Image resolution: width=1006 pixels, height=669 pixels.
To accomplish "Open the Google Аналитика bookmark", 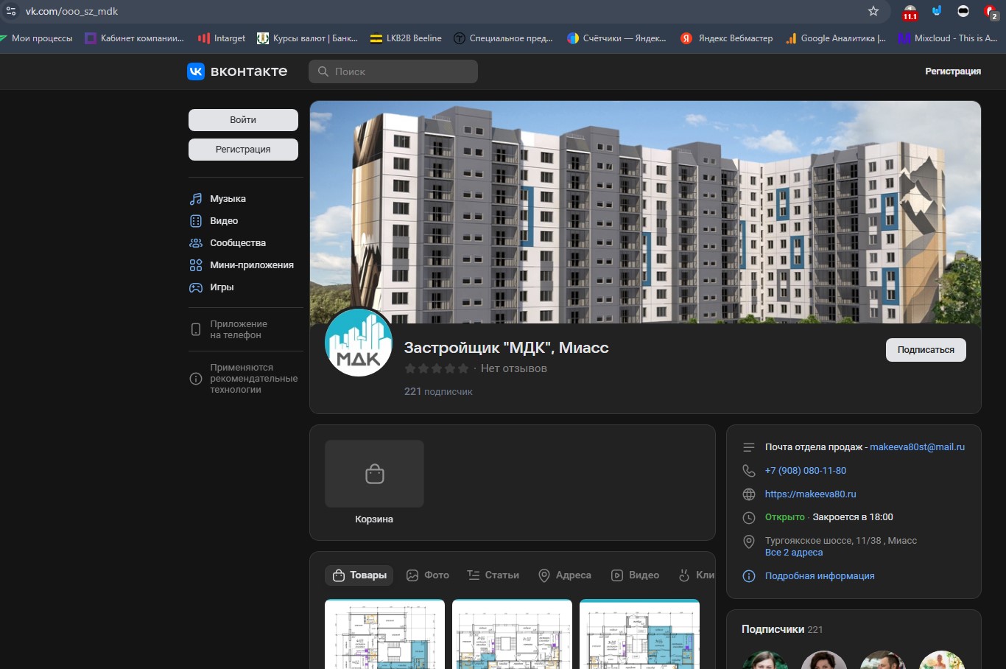I will [836, 38].
